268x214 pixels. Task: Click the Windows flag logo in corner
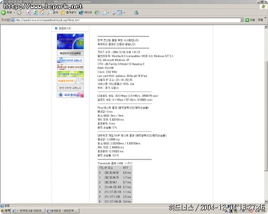pos(263,6)
